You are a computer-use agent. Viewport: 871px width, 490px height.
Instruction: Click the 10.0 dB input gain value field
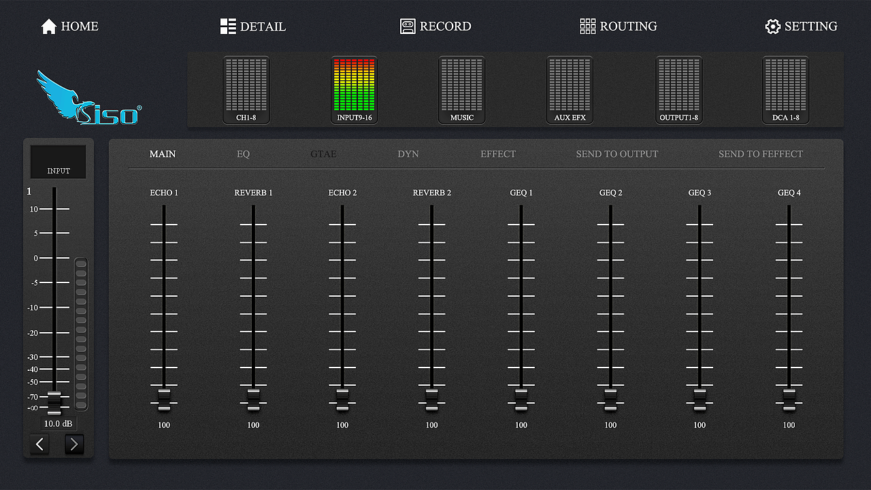(x=58, y=423)
